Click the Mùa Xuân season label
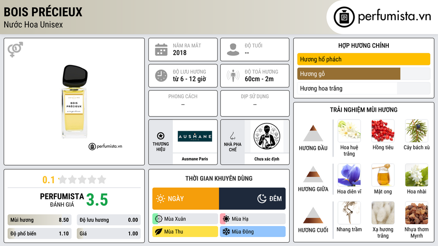Screen dimensions: 438x246 pyautogui.click(x=175, y=219)
